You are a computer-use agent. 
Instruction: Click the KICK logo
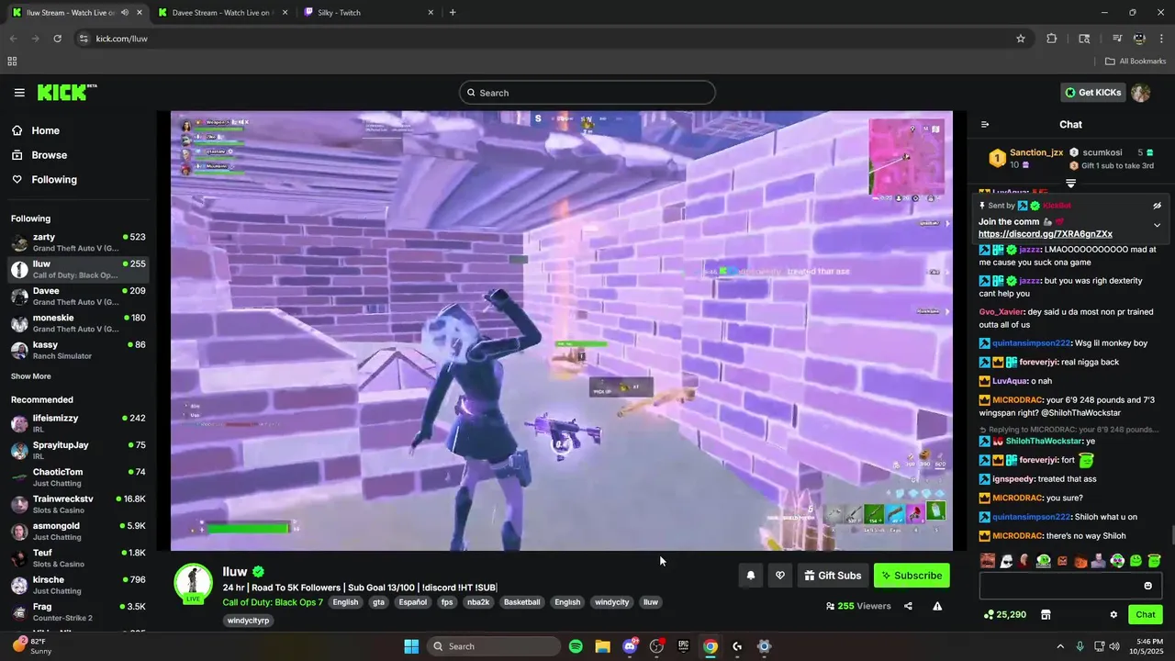coord(67,92)
